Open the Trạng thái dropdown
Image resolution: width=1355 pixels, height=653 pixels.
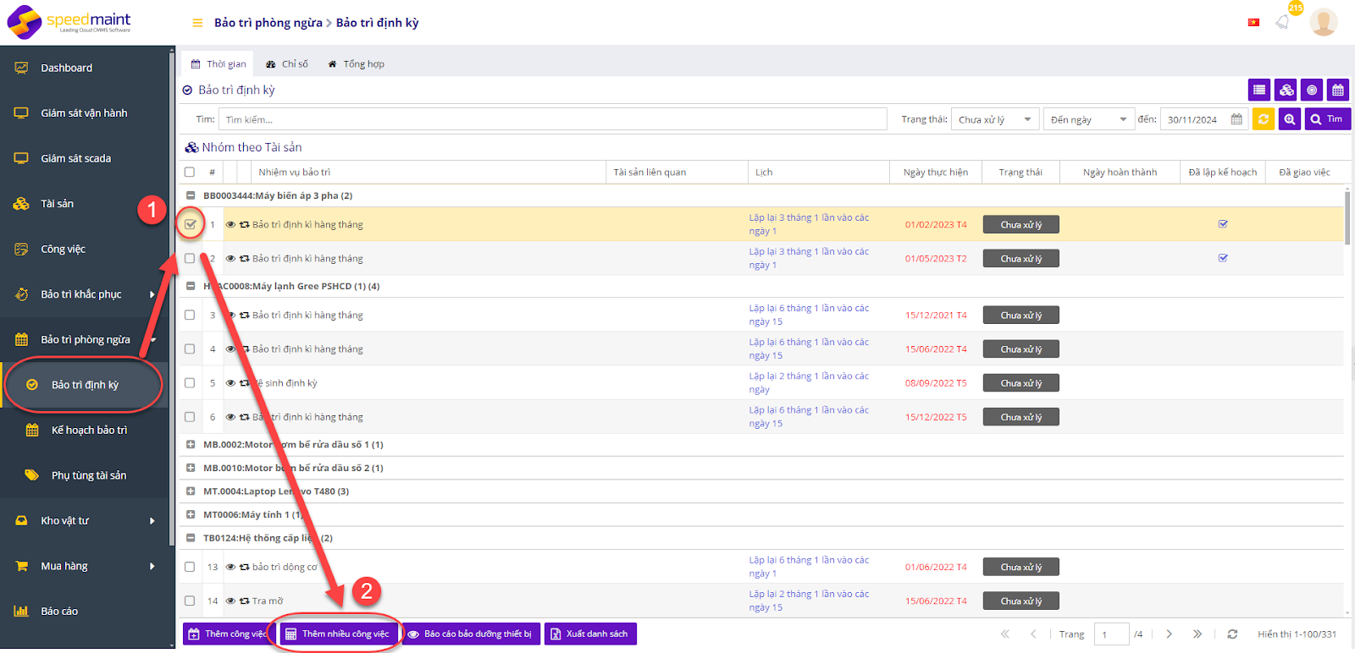click(x=995, y=119)
